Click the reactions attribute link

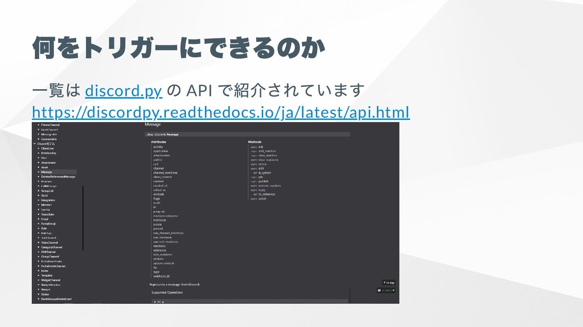pyautogui.click(x=159, y=246)
